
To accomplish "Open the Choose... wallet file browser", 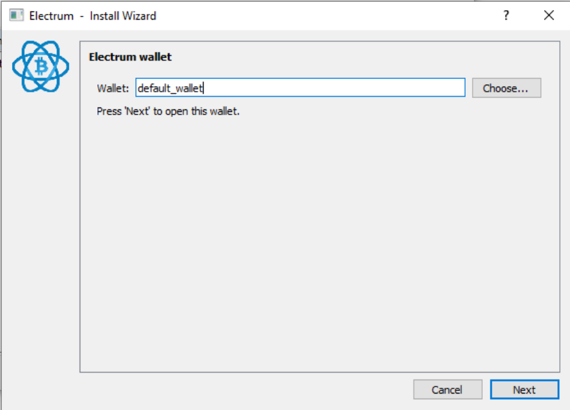I will [x=506, y=88].
